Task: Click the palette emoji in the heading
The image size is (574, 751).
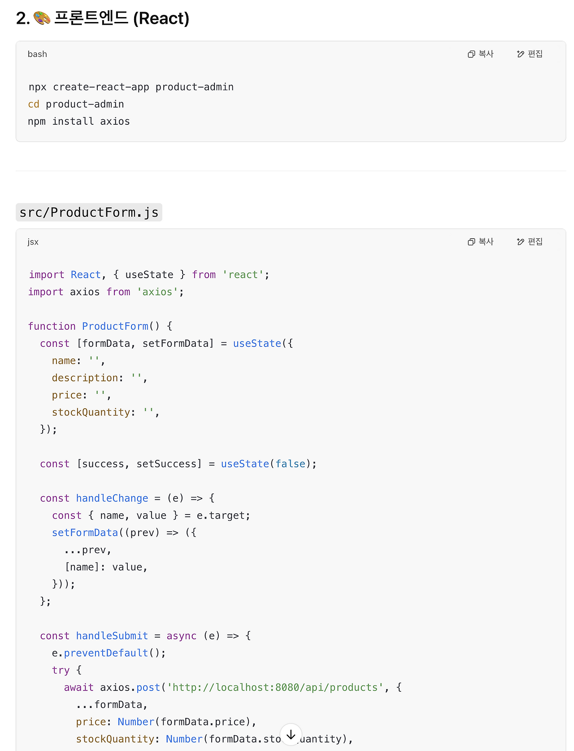Action: 42,18
